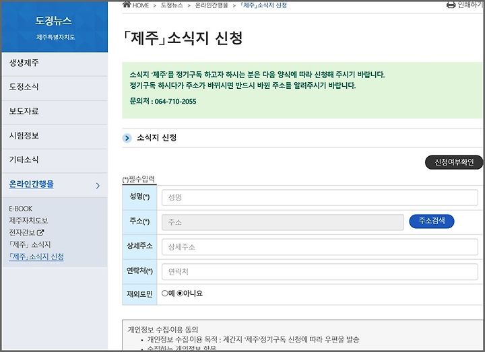Select the 예 radio button for 재외도민

click(x=164, y=293)
